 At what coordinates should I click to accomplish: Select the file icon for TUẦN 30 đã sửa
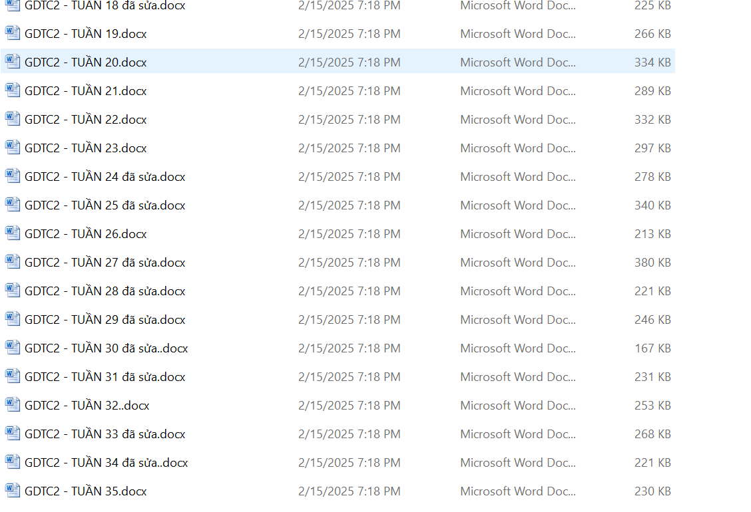(13, 348)
